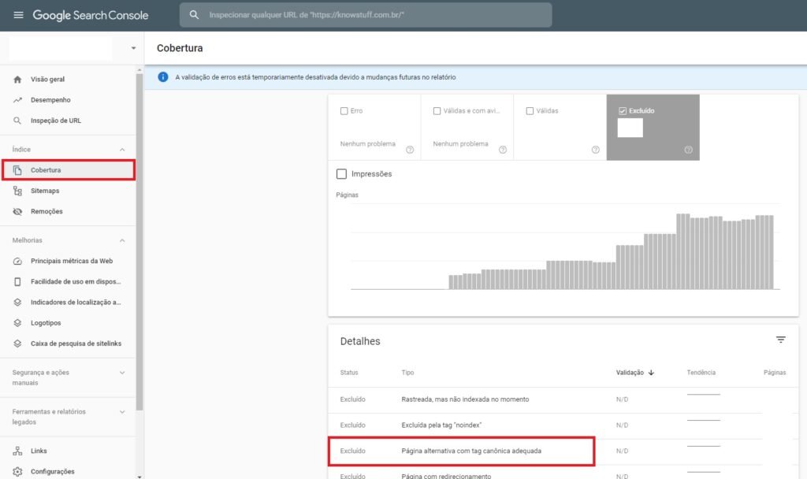Toggle the Válidas checkbox
This screenshot has height=479, width=807.
[530, 111]
